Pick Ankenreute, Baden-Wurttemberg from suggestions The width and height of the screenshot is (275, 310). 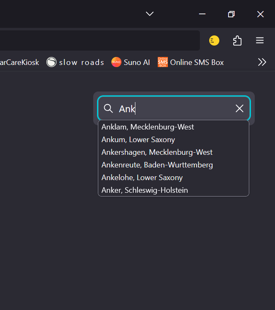pos(157,165)
